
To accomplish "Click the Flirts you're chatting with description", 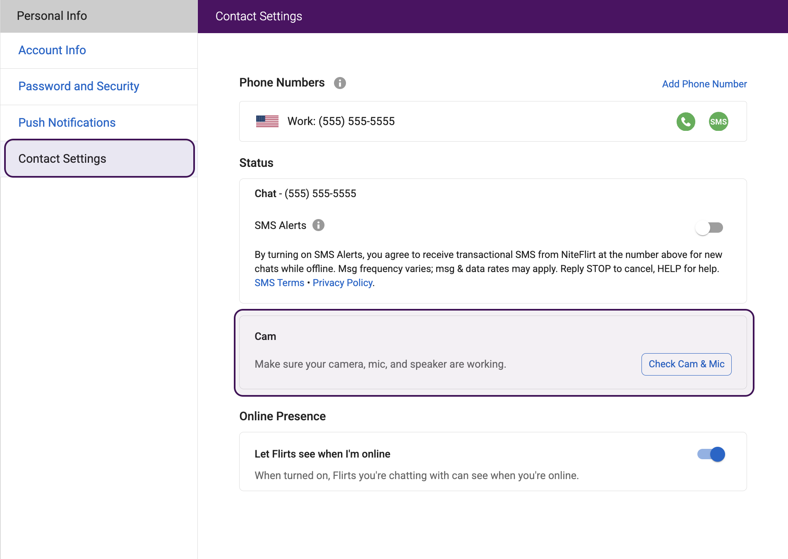I will tap(417, 476).
